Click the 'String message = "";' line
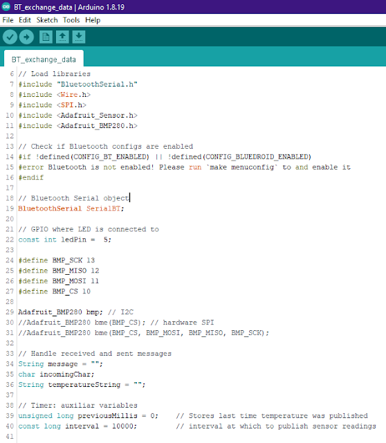The width and height of the screenshot is (386, 443). [x=61, y=364]
